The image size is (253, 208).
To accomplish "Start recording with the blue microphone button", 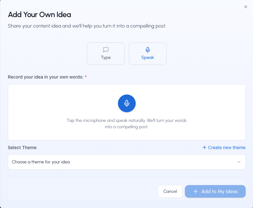I will pyautogui.click(x=127, y=103).
